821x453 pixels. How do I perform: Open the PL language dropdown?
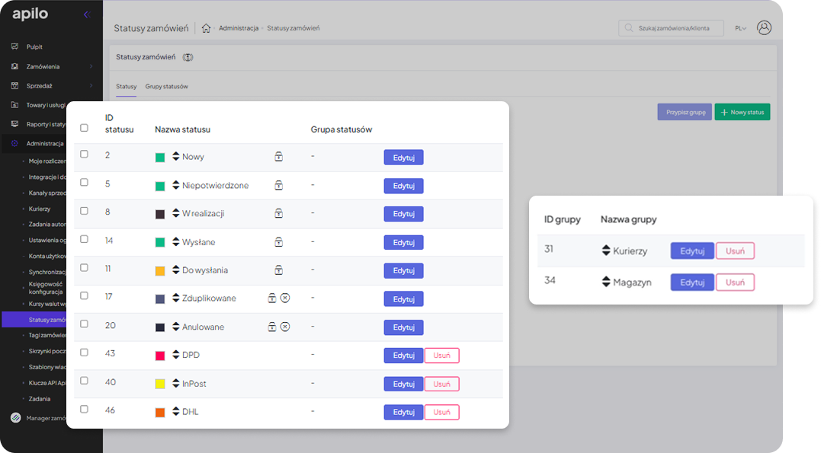(x=740, y=28)
